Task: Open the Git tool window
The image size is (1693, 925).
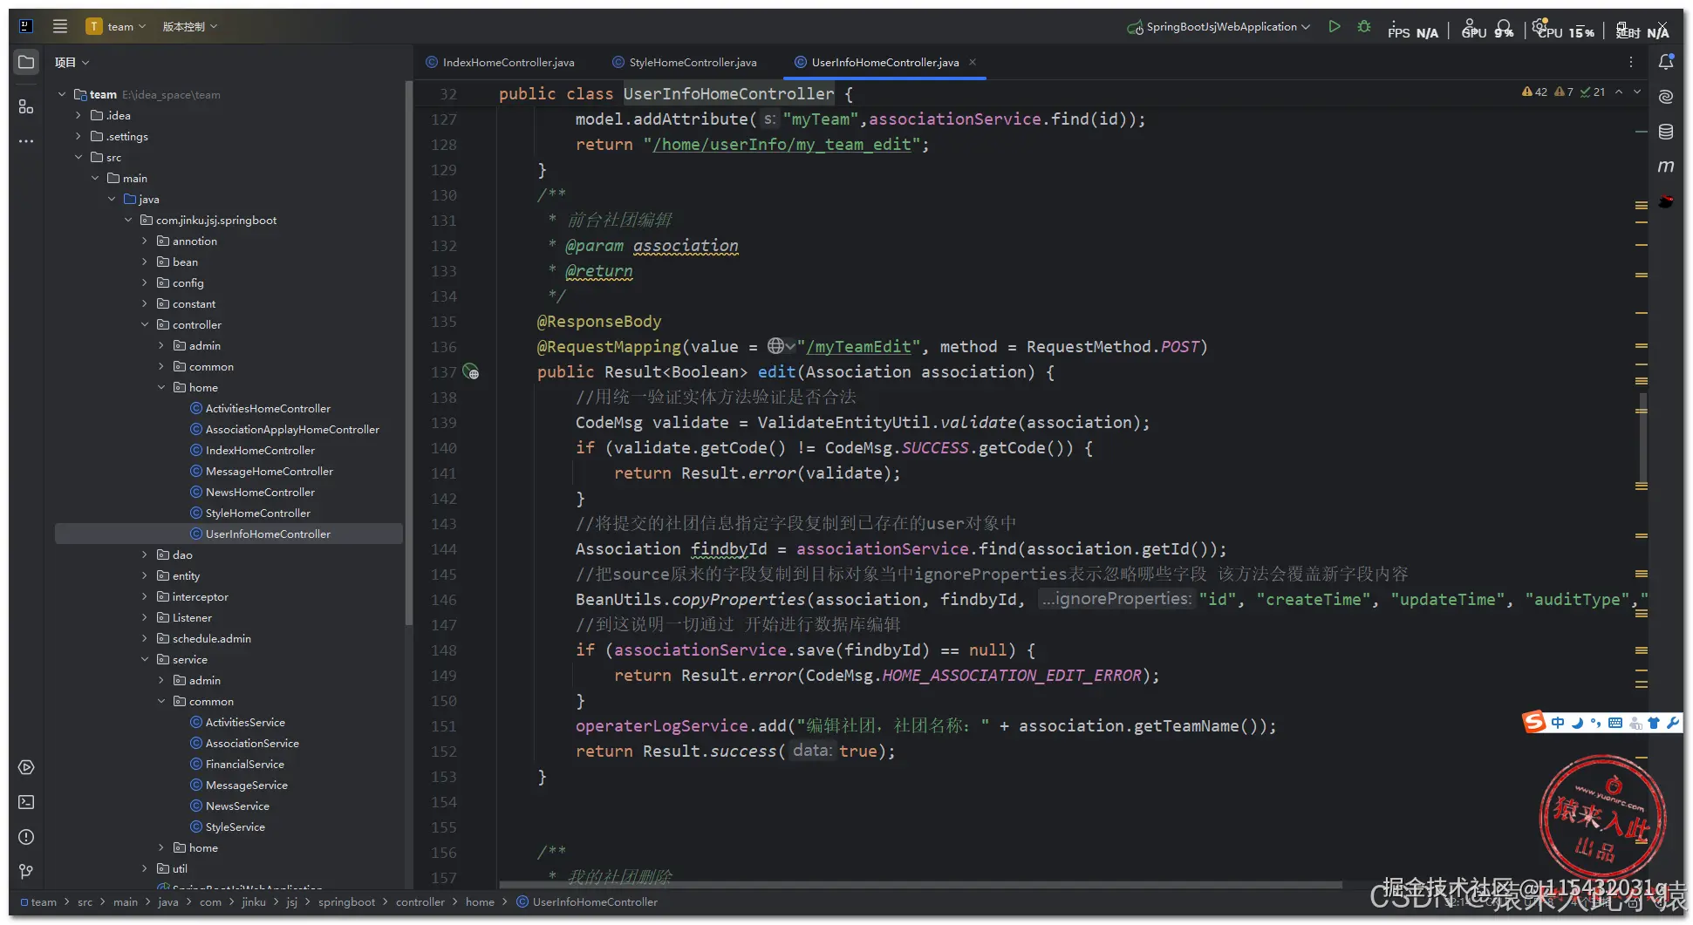Action: click(26, 871)
